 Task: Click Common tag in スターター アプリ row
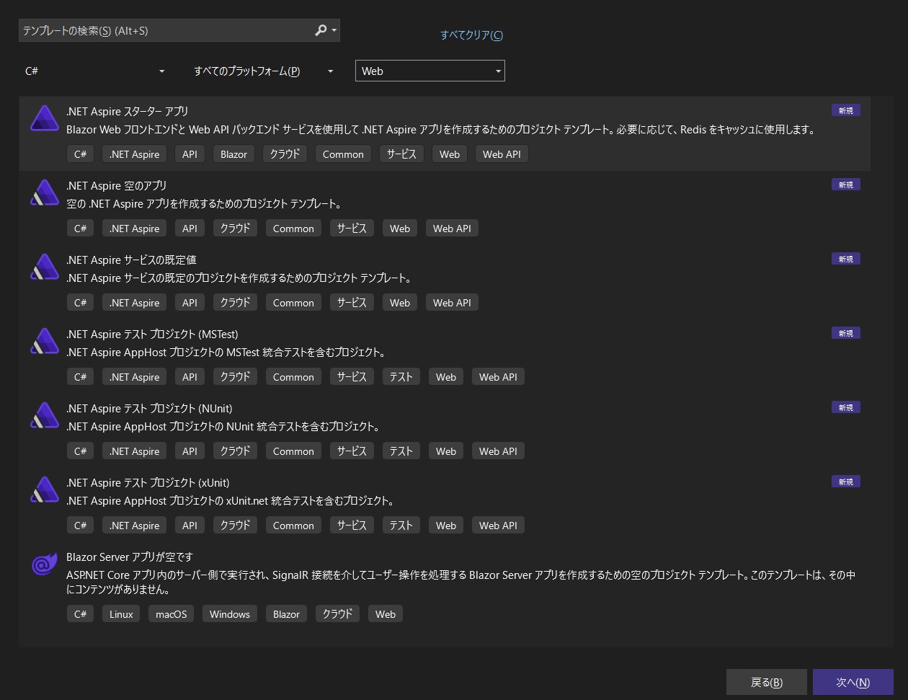coord(343,154)
